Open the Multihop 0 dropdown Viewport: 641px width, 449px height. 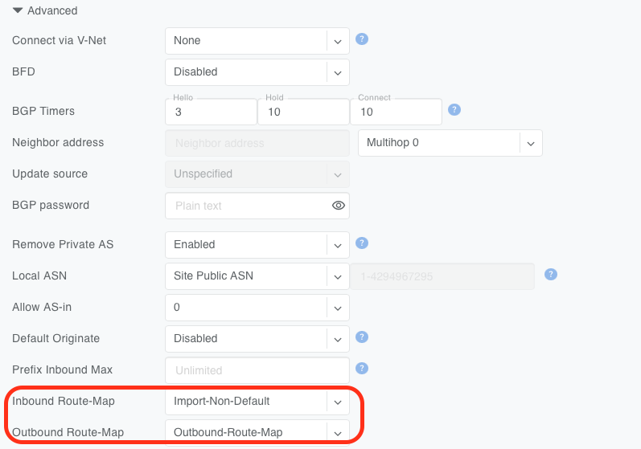[450, 143]
